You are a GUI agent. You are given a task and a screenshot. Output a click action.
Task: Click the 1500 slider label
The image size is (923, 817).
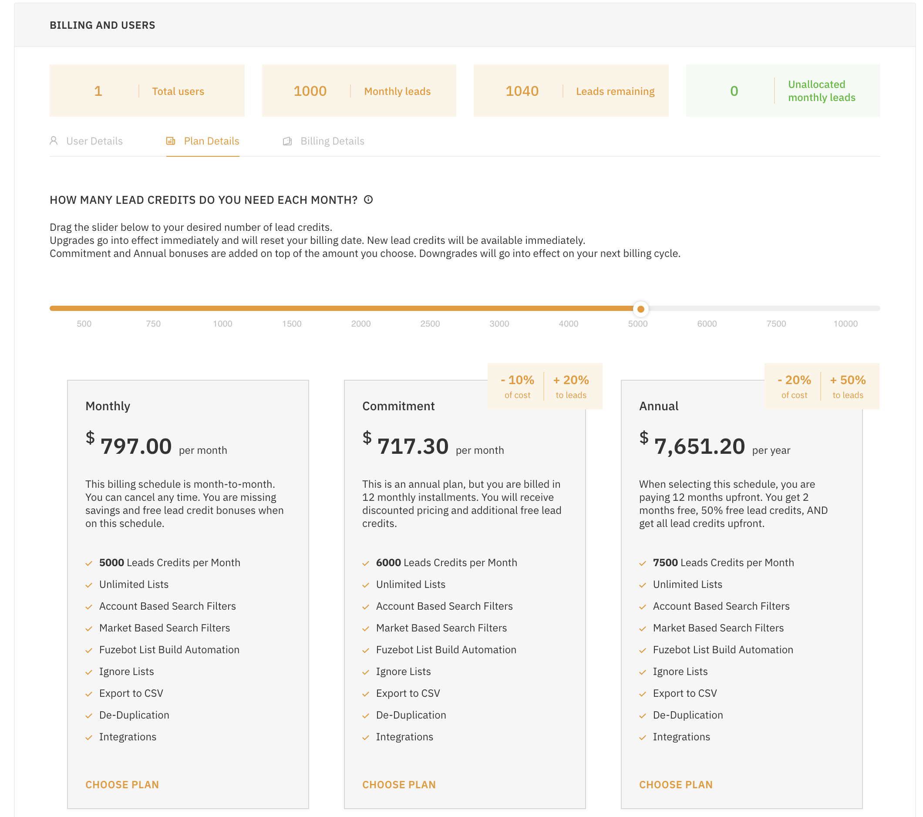click(292, 324)
